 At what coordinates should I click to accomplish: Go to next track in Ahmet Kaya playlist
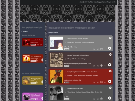[x=98, y=66]
